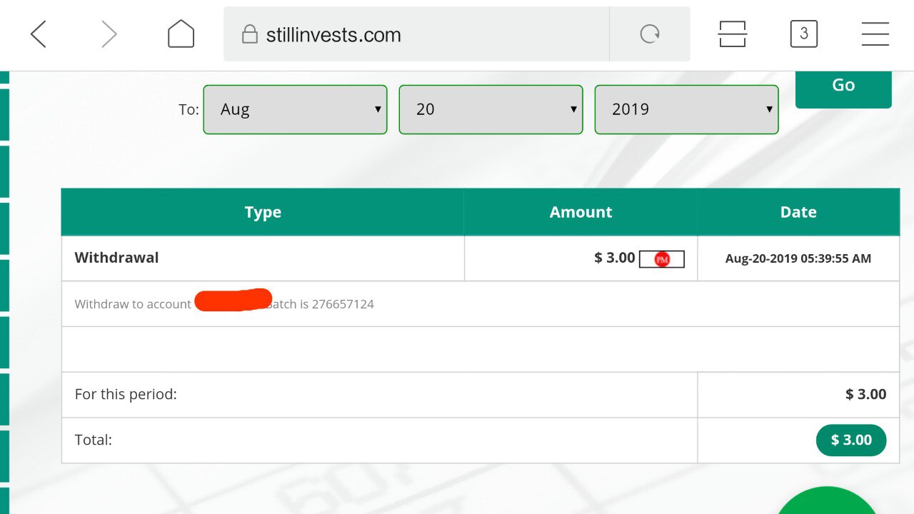Open the tab switcher showing 3
The image size is (914, 514).
(804, 34)
